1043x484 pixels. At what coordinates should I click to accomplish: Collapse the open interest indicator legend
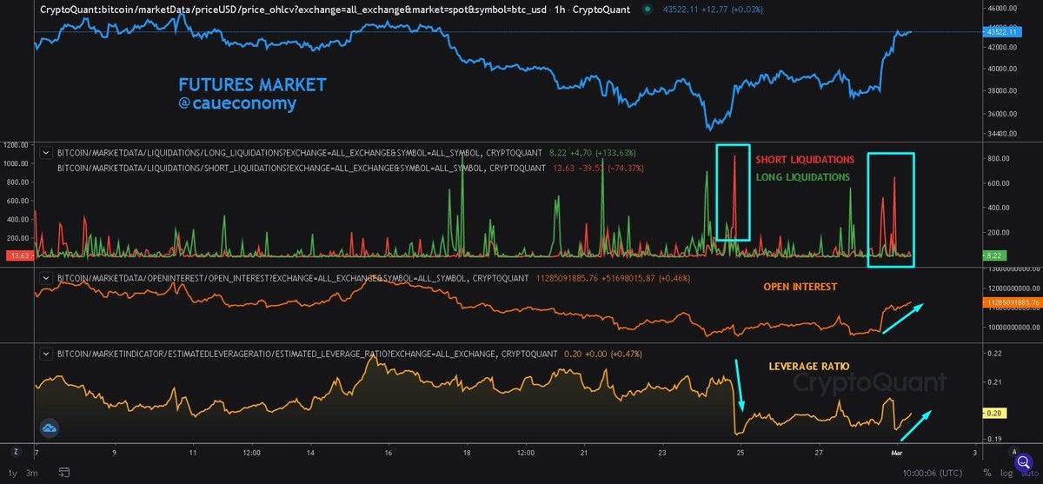point(45,278)
